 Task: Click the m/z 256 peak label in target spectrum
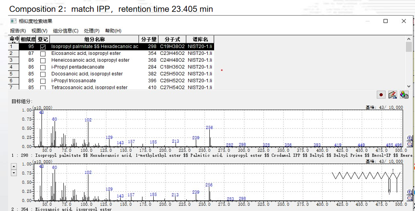(209, 127)
